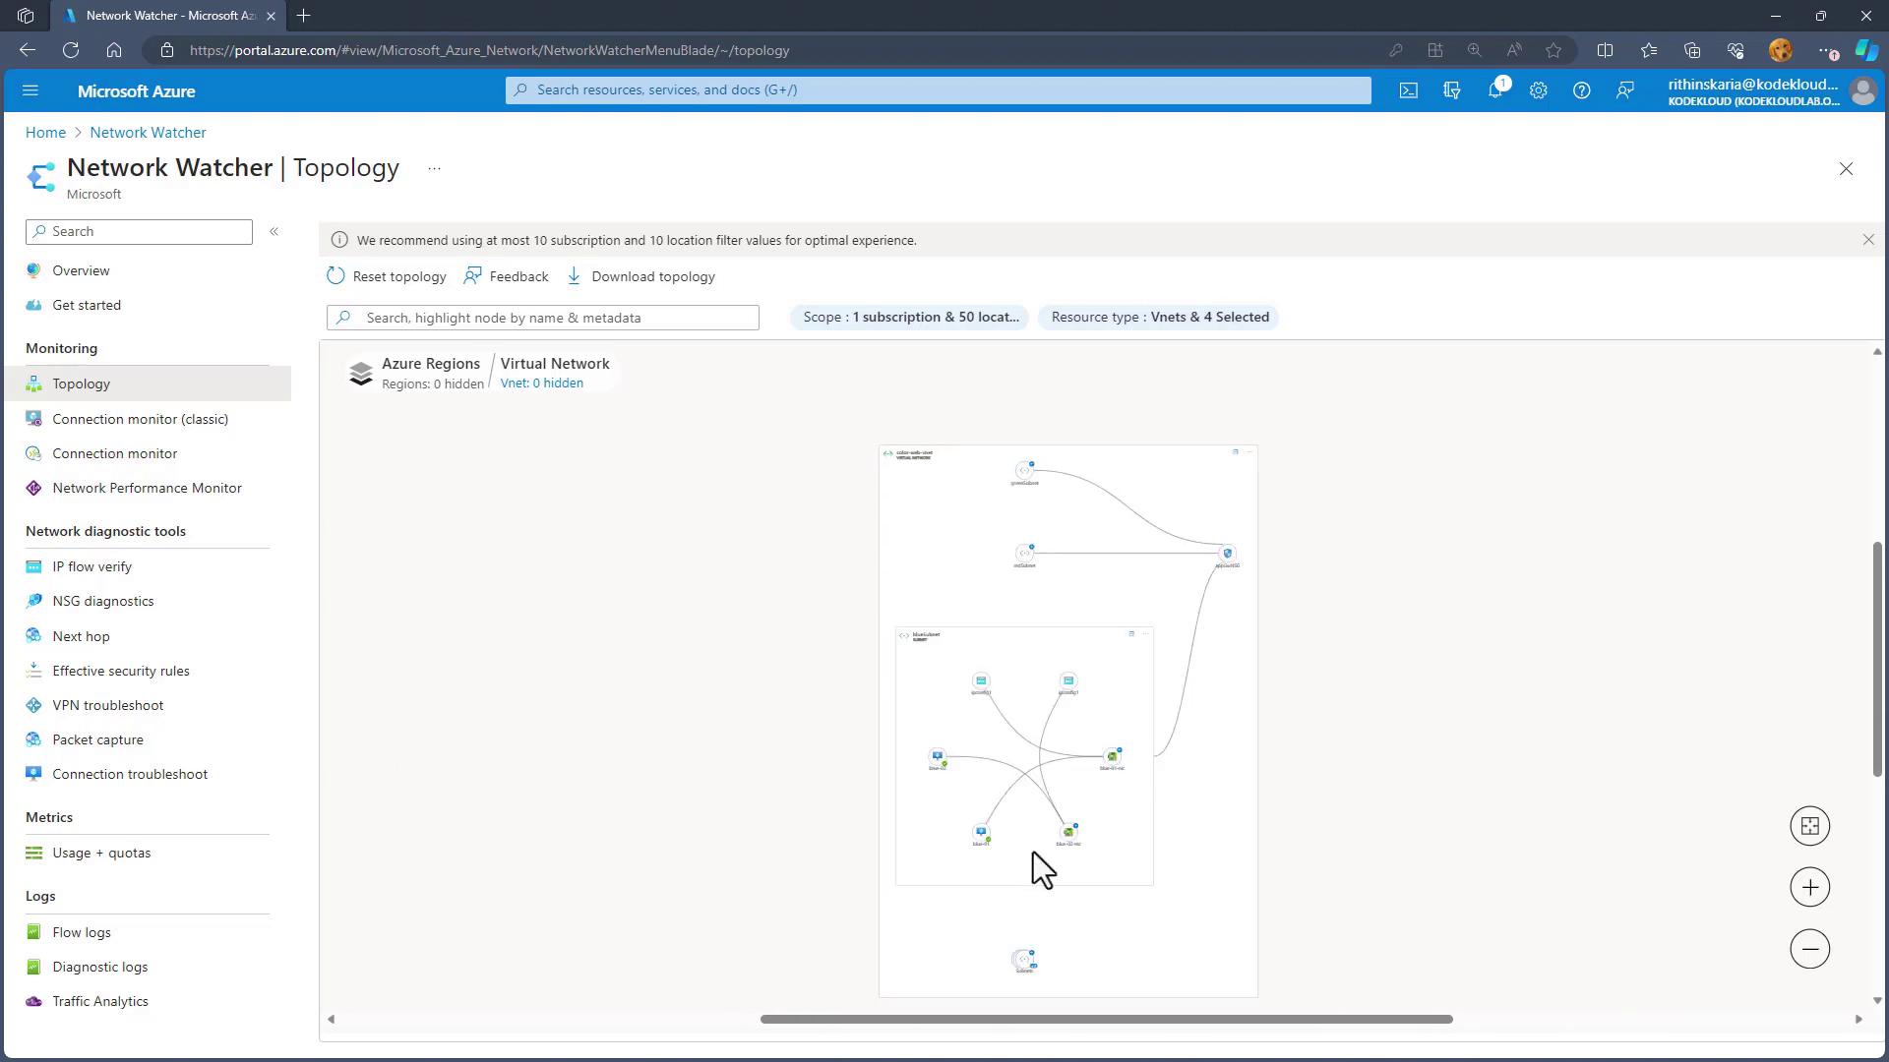Screen dimensions: 1889x1062
Task: Click Reset topology button
Action: click(387, 276)
